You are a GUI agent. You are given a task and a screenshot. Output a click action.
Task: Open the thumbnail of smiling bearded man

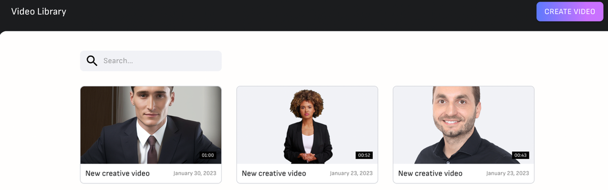pos(464,125)
